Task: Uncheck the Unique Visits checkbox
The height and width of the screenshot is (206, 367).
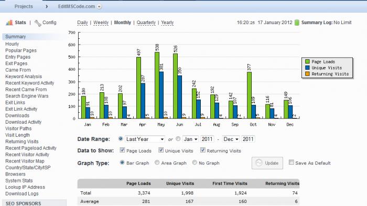Action: 161,150
